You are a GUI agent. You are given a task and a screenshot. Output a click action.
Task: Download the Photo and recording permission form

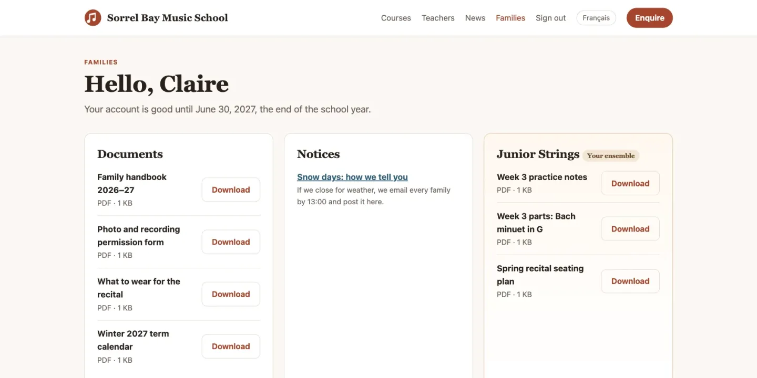click(231, 242)
